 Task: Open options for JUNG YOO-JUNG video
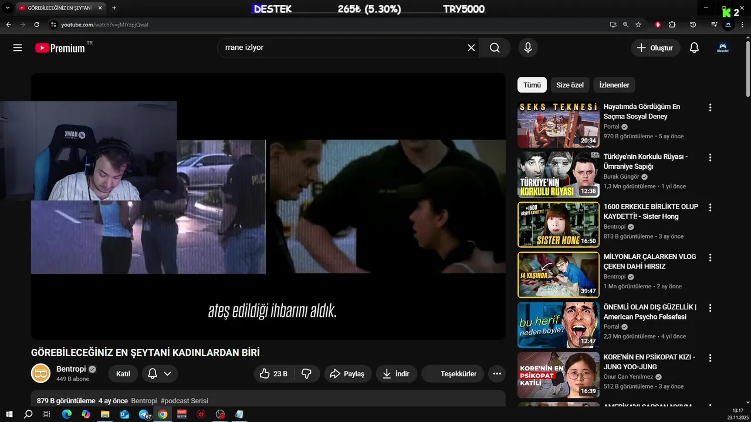[710, 358]
